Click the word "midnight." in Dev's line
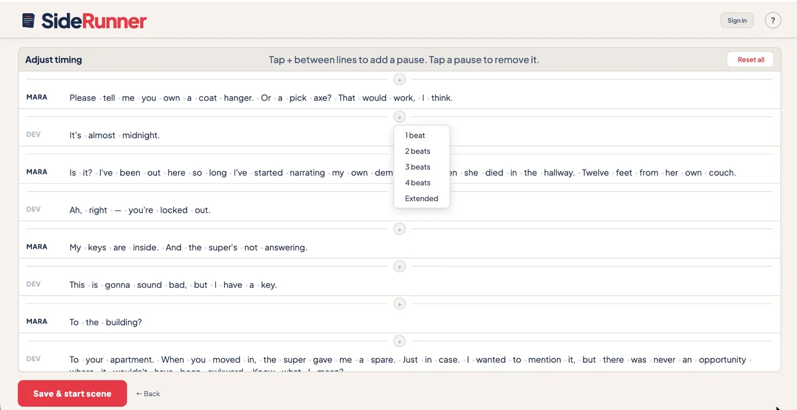This screenshot has height=410, width=797. click(141, 135)
